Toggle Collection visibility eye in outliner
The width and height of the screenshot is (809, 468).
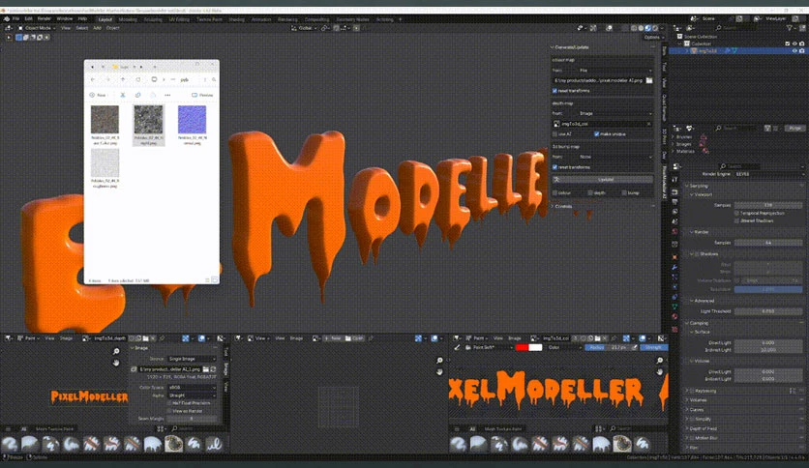(794, 44)
